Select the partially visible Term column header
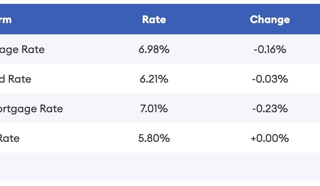Screen dimensions: 320x186 coord(6,20)
